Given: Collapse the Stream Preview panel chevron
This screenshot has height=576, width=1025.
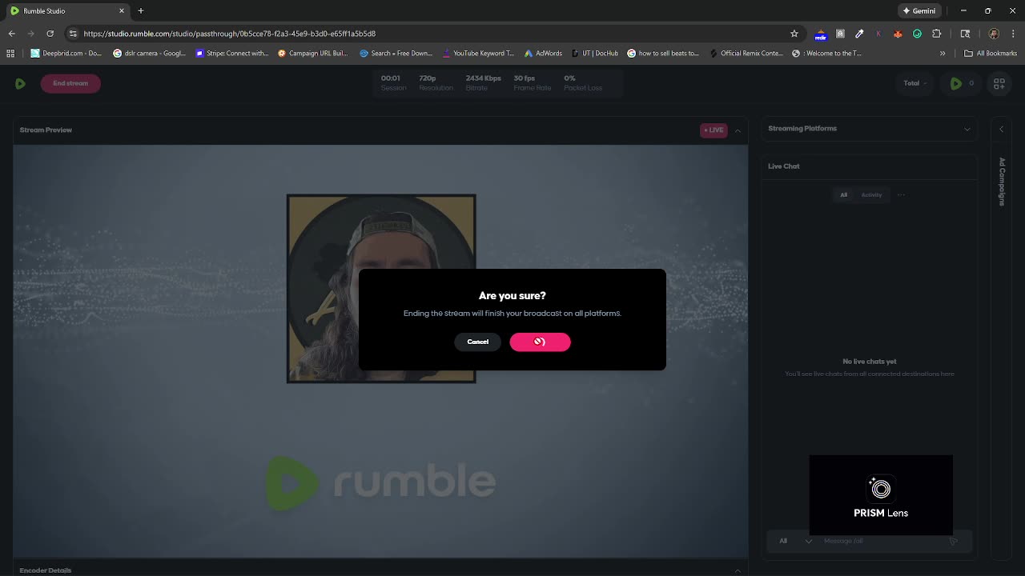Looking at the screenshot, I should [x=738, y=130].
